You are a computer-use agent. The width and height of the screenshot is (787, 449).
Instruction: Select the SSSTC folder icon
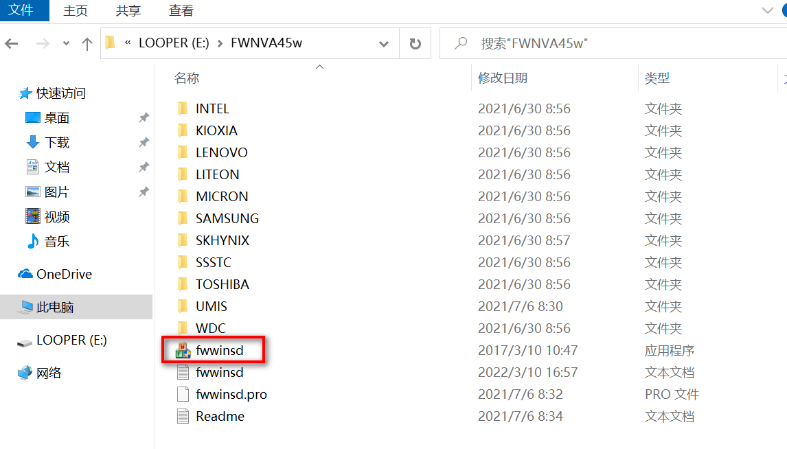tap(183, 262)
